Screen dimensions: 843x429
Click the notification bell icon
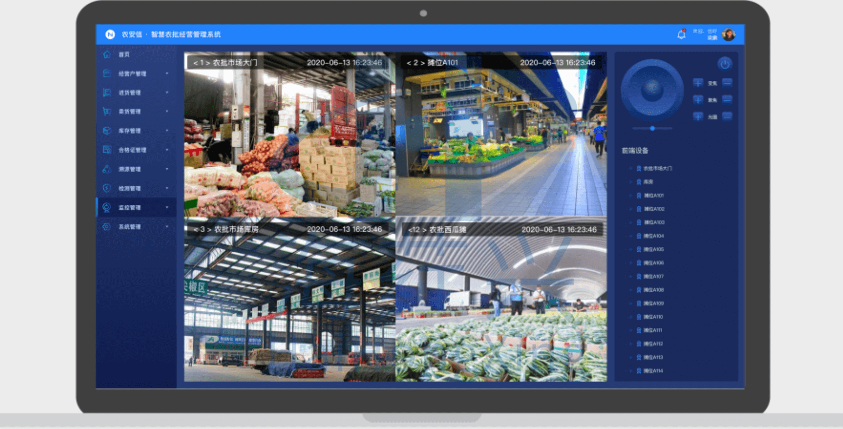pyautogui.click(x=681, y=35)
